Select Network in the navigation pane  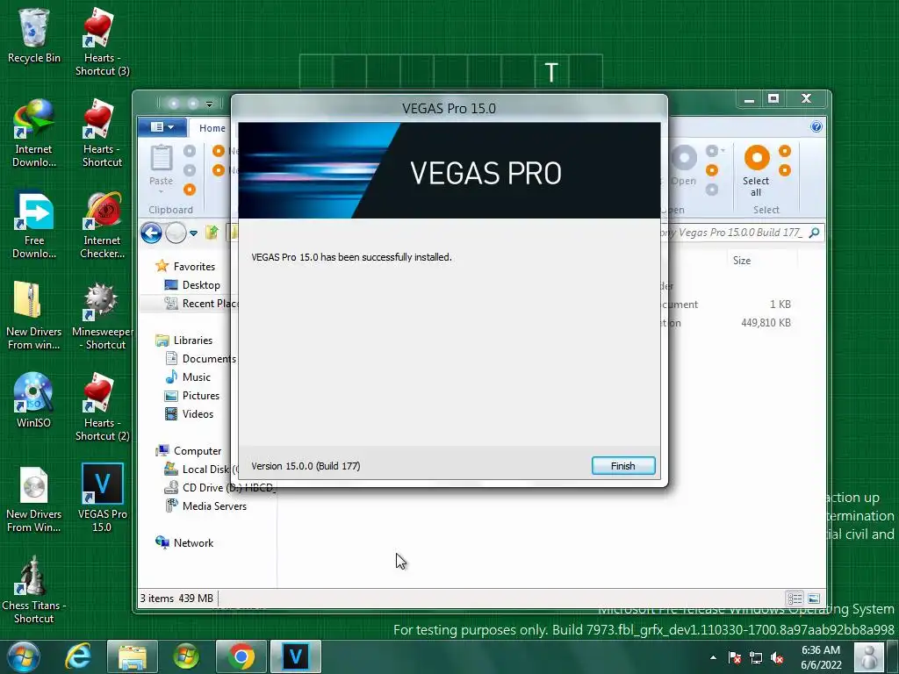184,542
